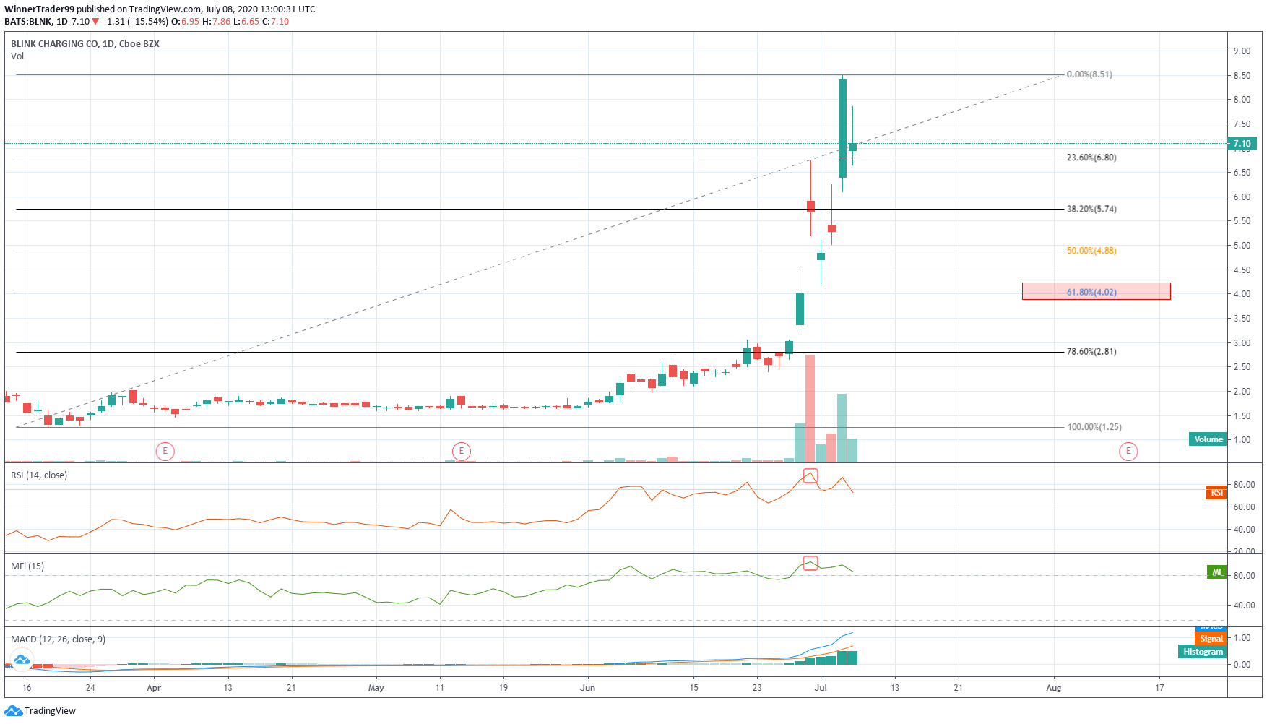The image size is (1267, 724).
Task: Click the 0.00 level on MACD axis
Action: [1242, 665]
